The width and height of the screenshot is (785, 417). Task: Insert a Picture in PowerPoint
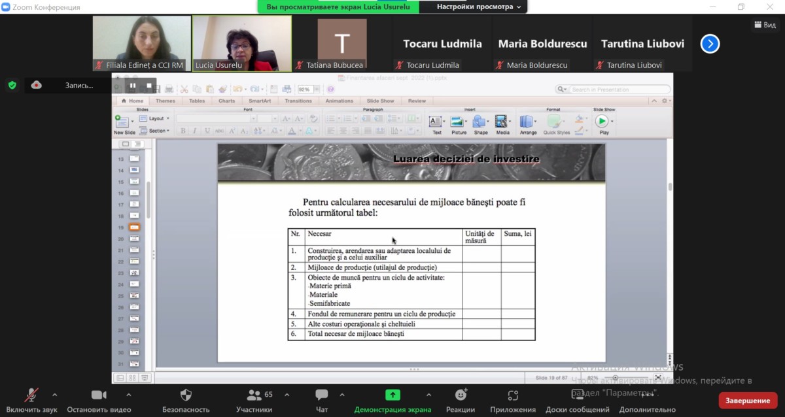(459, 124)
